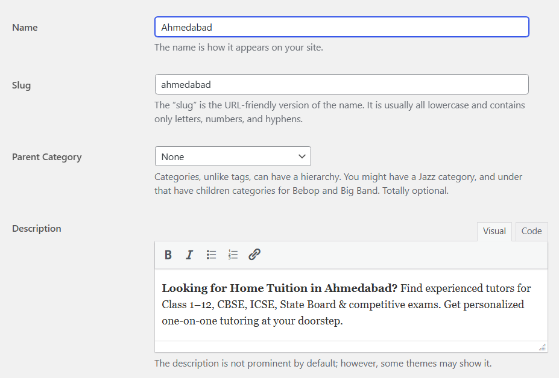Click the note 'The description is not prominent'

pyautogui.click(x=323, y=364)
